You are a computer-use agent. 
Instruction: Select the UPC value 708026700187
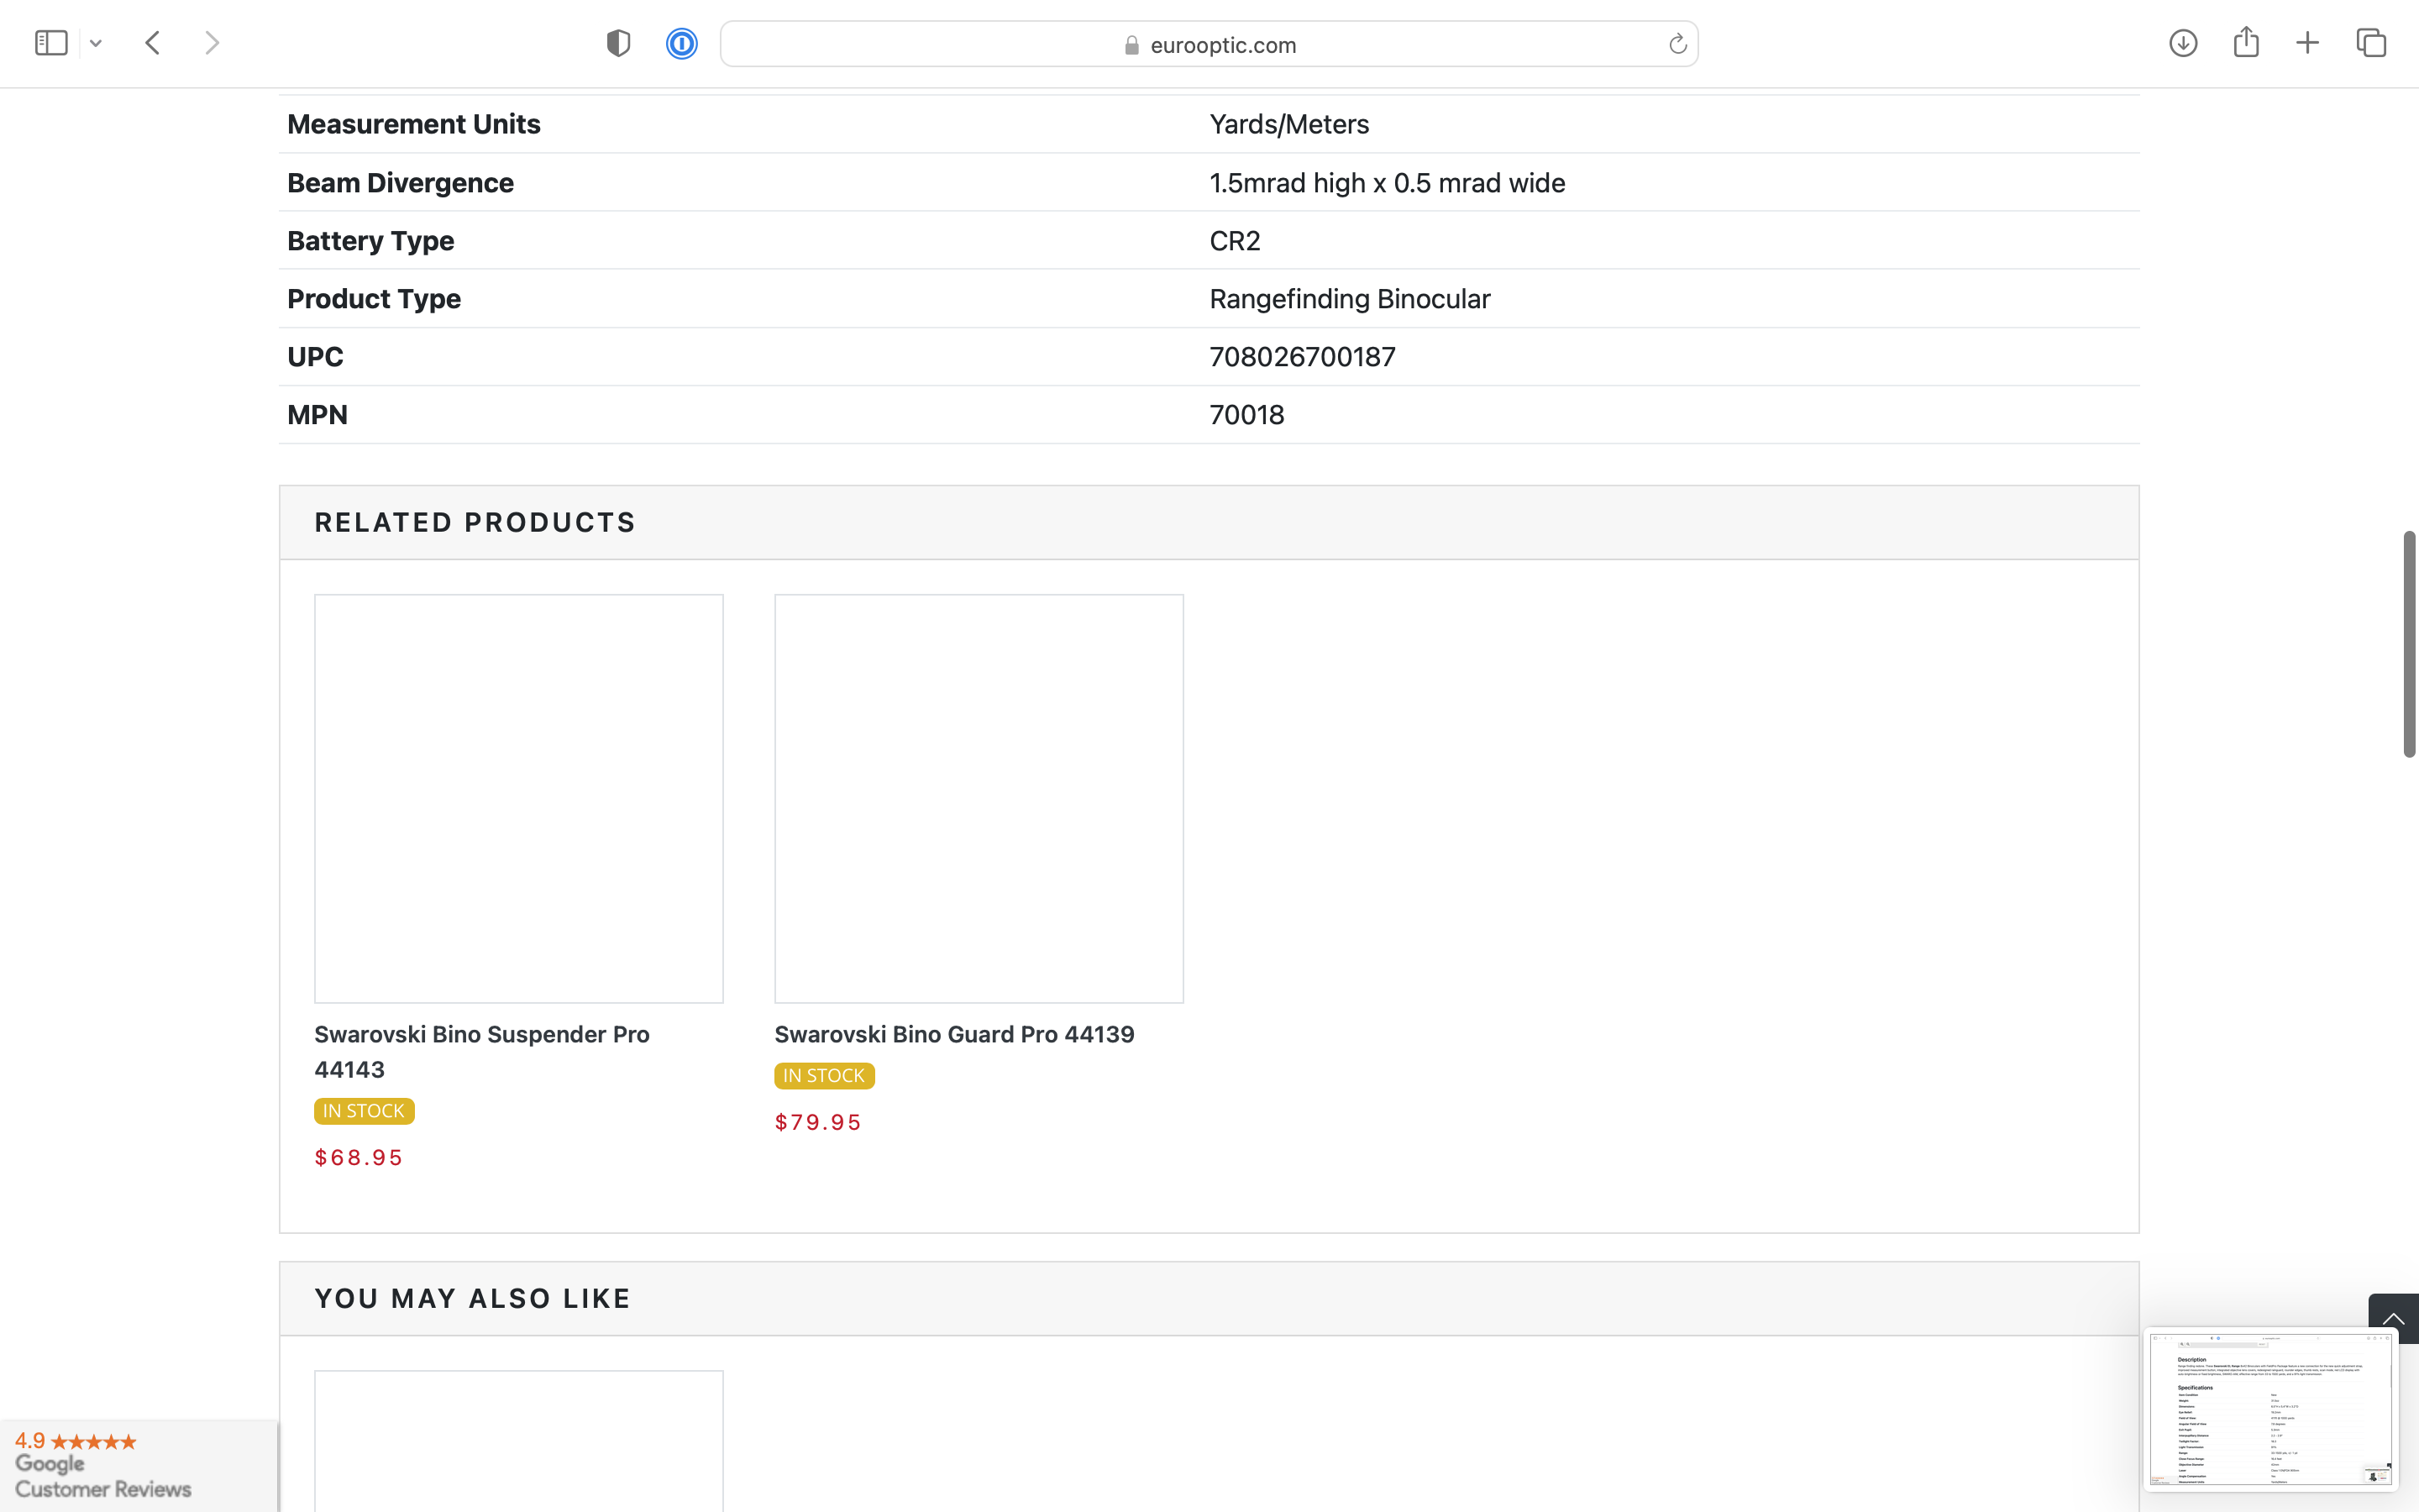point(1301,357)
